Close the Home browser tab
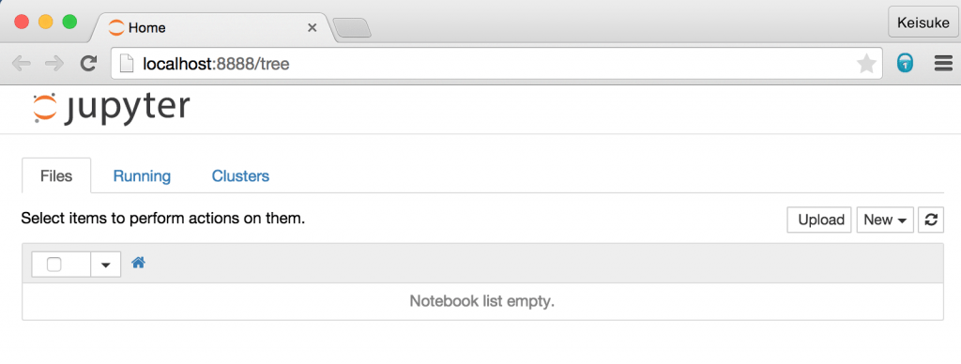This screenshot has width=961, height=364. point(312,27)
